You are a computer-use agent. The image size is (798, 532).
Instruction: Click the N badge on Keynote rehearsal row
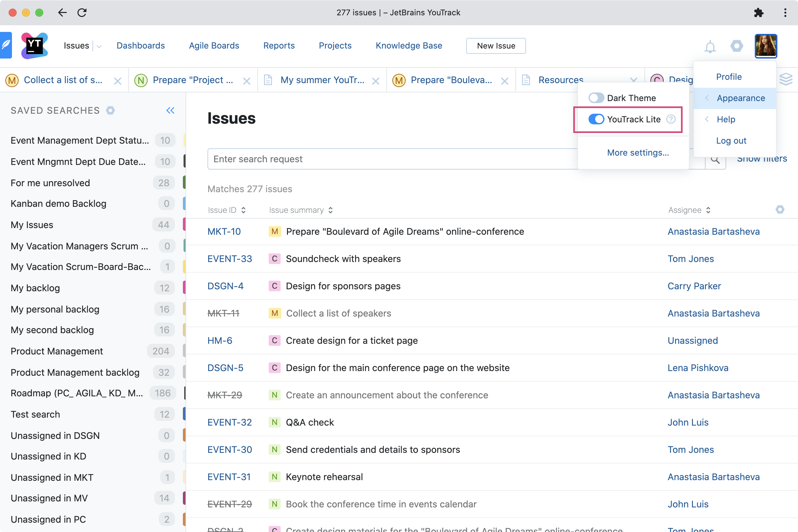click(275, 477)
